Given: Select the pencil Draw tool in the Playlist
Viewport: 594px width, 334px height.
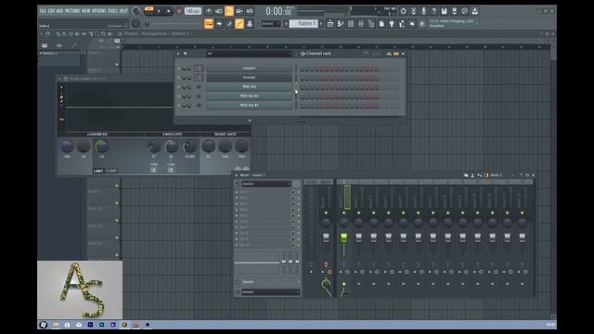Looking at the screenshot, I should 58,33.
